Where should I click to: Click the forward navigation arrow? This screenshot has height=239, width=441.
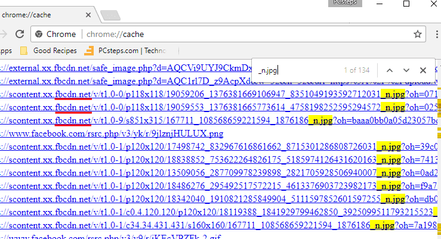tap(4, 34)
